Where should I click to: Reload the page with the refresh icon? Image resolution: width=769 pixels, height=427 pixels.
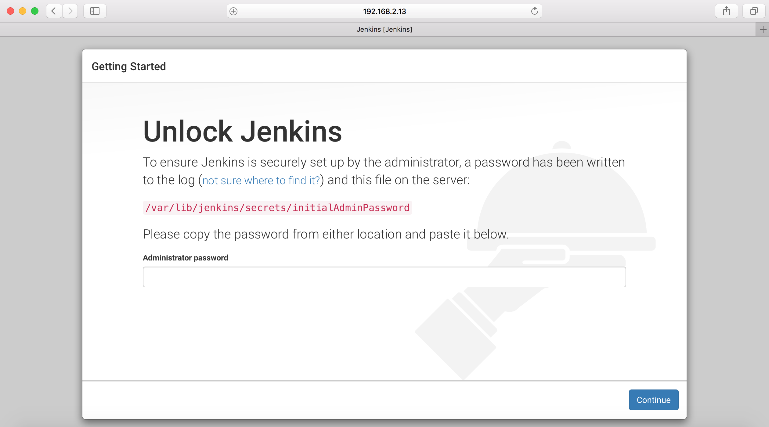[x=534, y=11]
